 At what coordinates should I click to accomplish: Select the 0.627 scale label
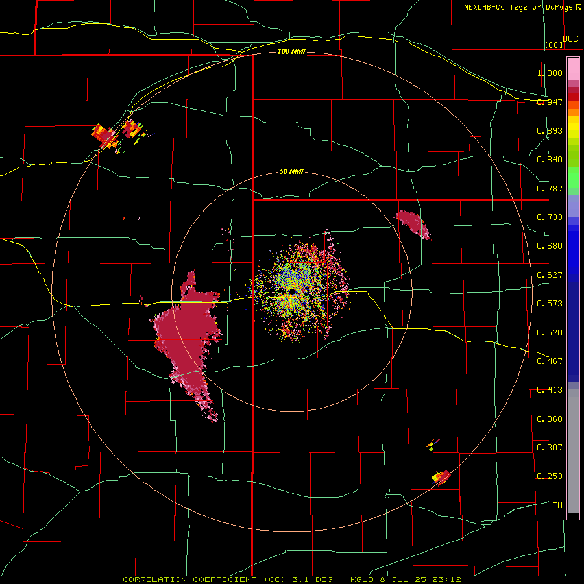click(x=550, y=275)
